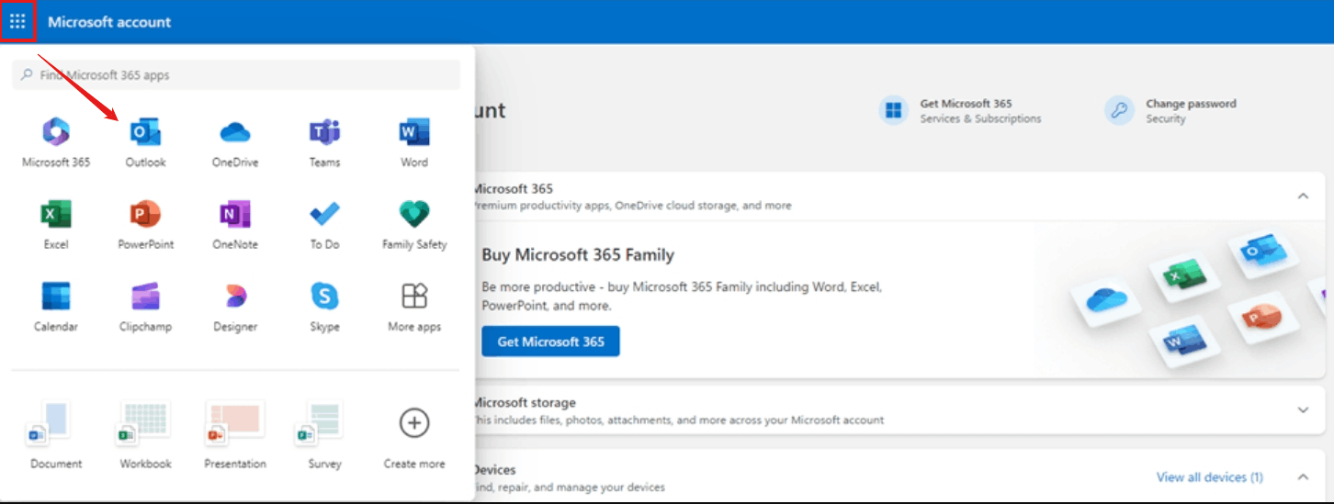Collapse the Microsoft 365 section chevron
This screenshot has height=504, width=1334.
tap(1303, 196)
